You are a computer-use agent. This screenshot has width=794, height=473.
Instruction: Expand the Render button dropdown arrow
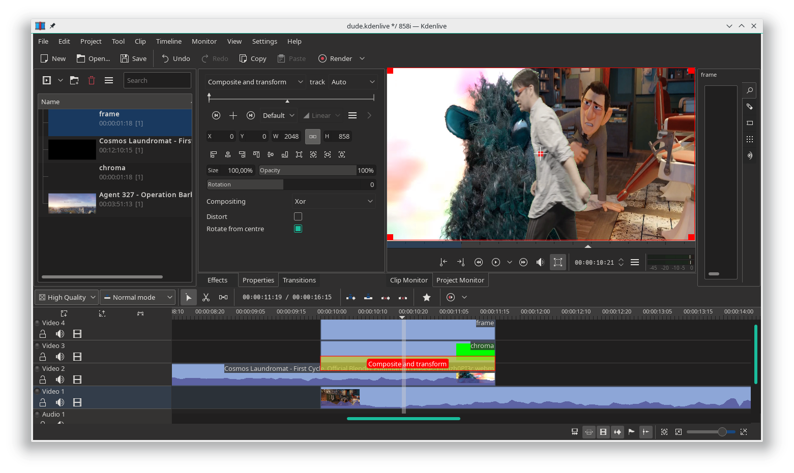point(362,58)
